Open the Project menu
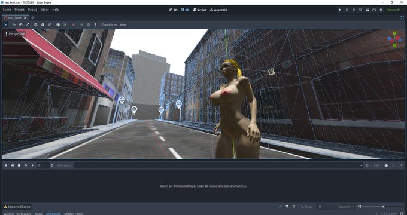Image resolution: width=407 pixels, height=215 pixels. pyautogui.click(x=20, y=10)
